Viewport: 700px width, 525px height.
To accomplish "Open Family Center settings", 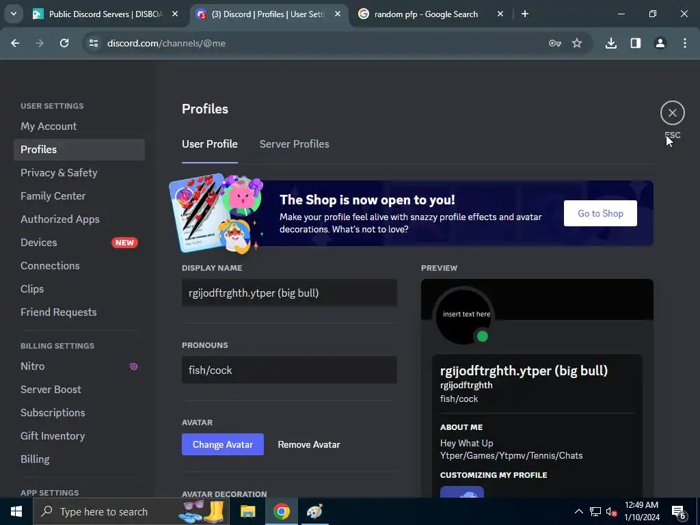I will click(79, 196).
